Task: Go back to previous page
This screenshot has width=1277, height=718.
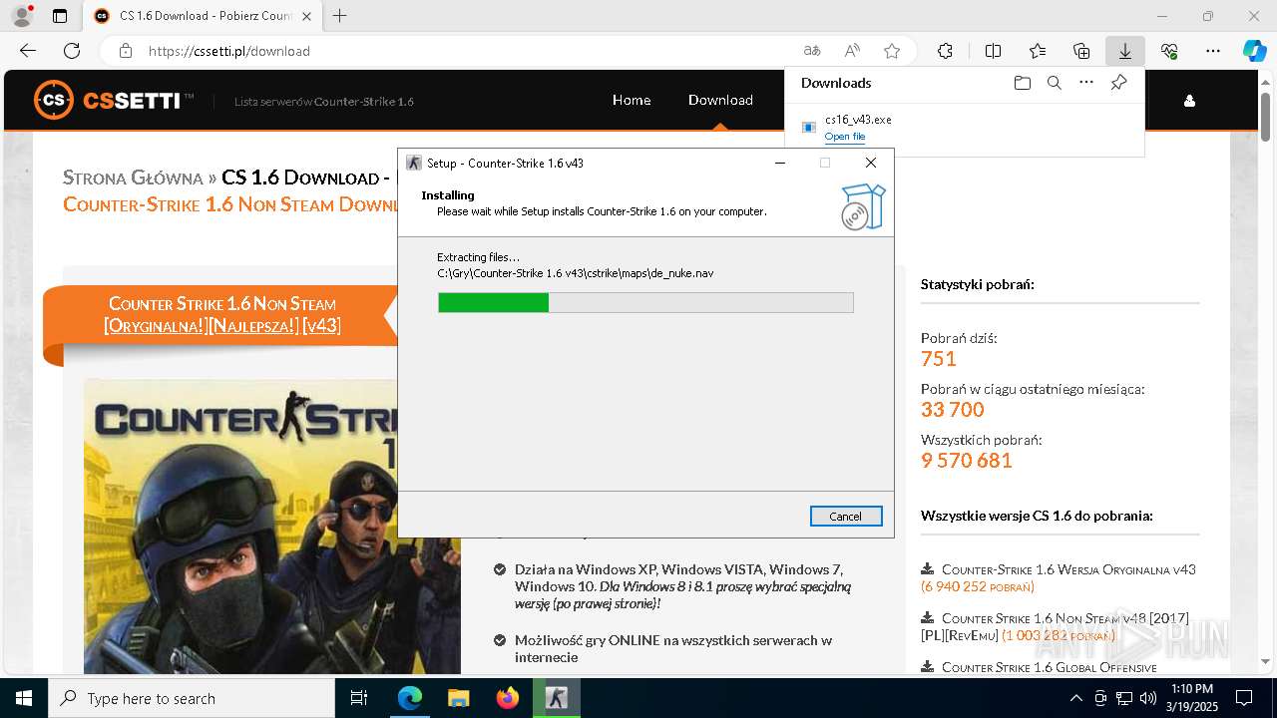Action: point(28,51)
